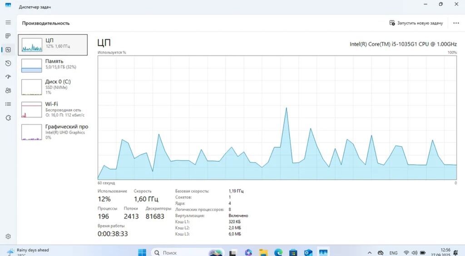Click the '60 секунд' graph axis label

click(106, 183)
